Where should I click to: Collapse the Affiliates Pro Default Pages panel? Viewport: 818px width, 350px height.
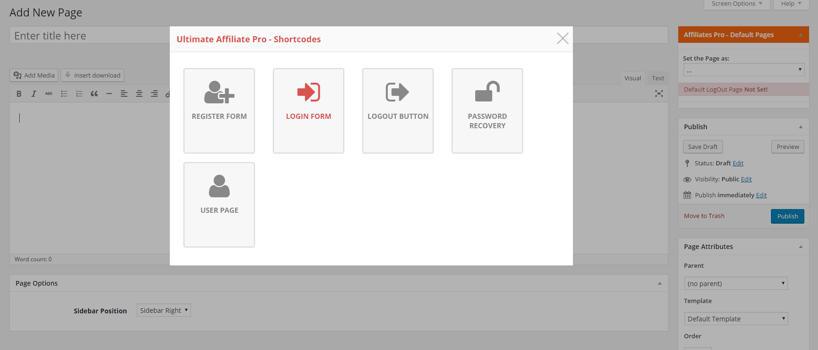[x=801, y=35]
